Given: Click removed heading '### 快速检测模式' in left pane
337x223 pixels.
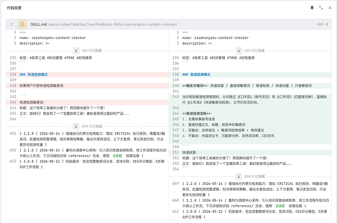Looking at the screenshot, I should pyautogui.click(x=34, y=75).
